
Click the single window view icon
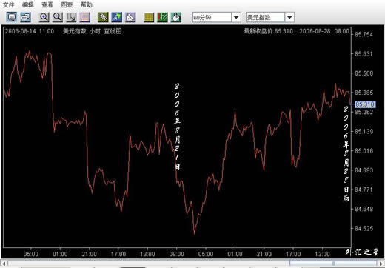(x=11, y=17)
